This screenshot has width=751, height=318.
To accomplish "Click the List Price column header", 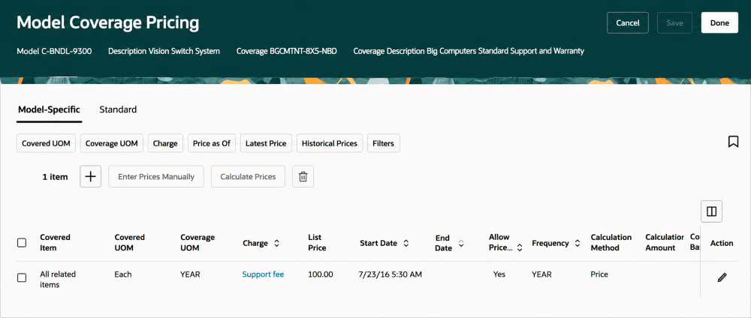I will pos(317,242).
